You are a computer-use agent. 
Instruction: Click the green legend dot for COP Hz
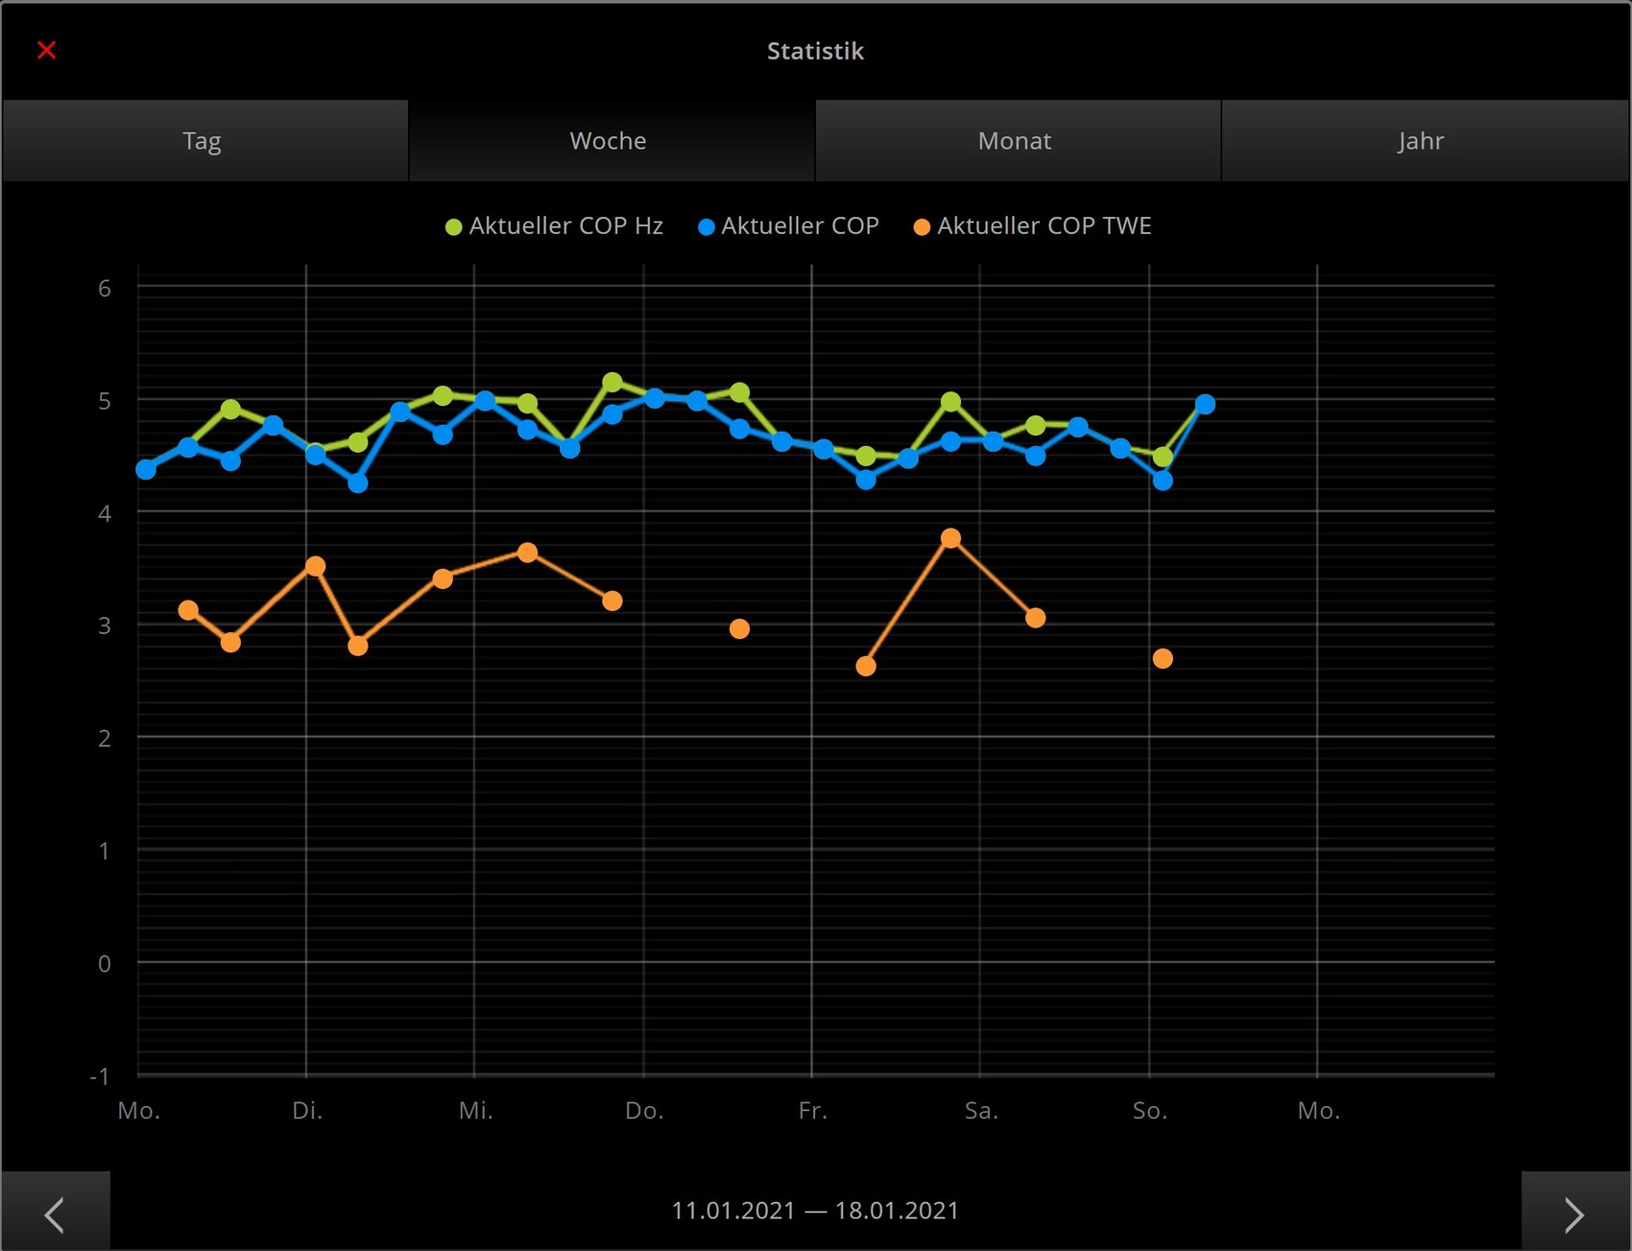(x=454, y=227)
